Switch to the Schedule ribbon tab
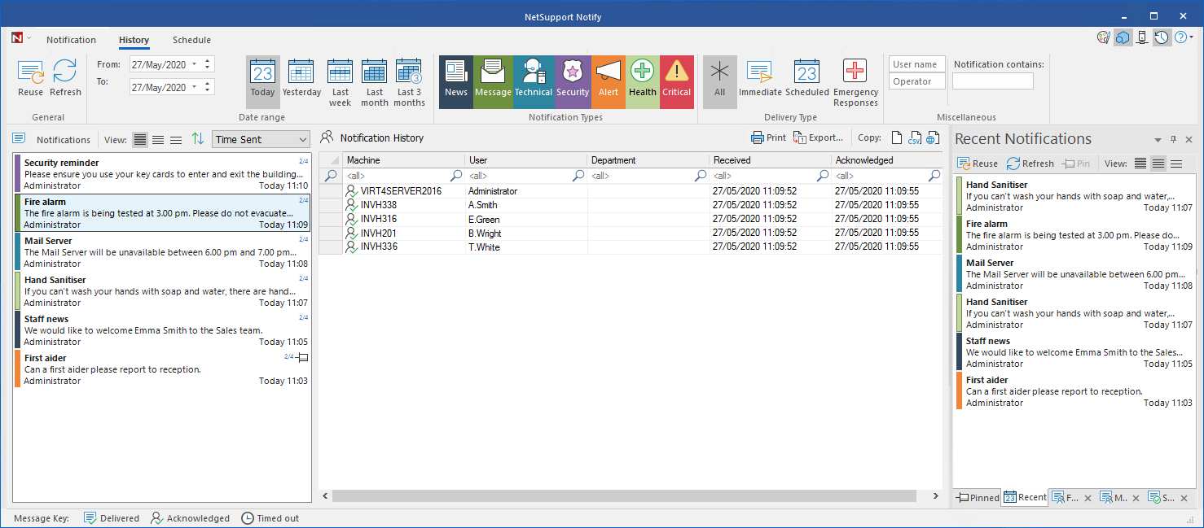Image resolution: width=1204 pixels, height=528 pixels. [x=191, y=39]
